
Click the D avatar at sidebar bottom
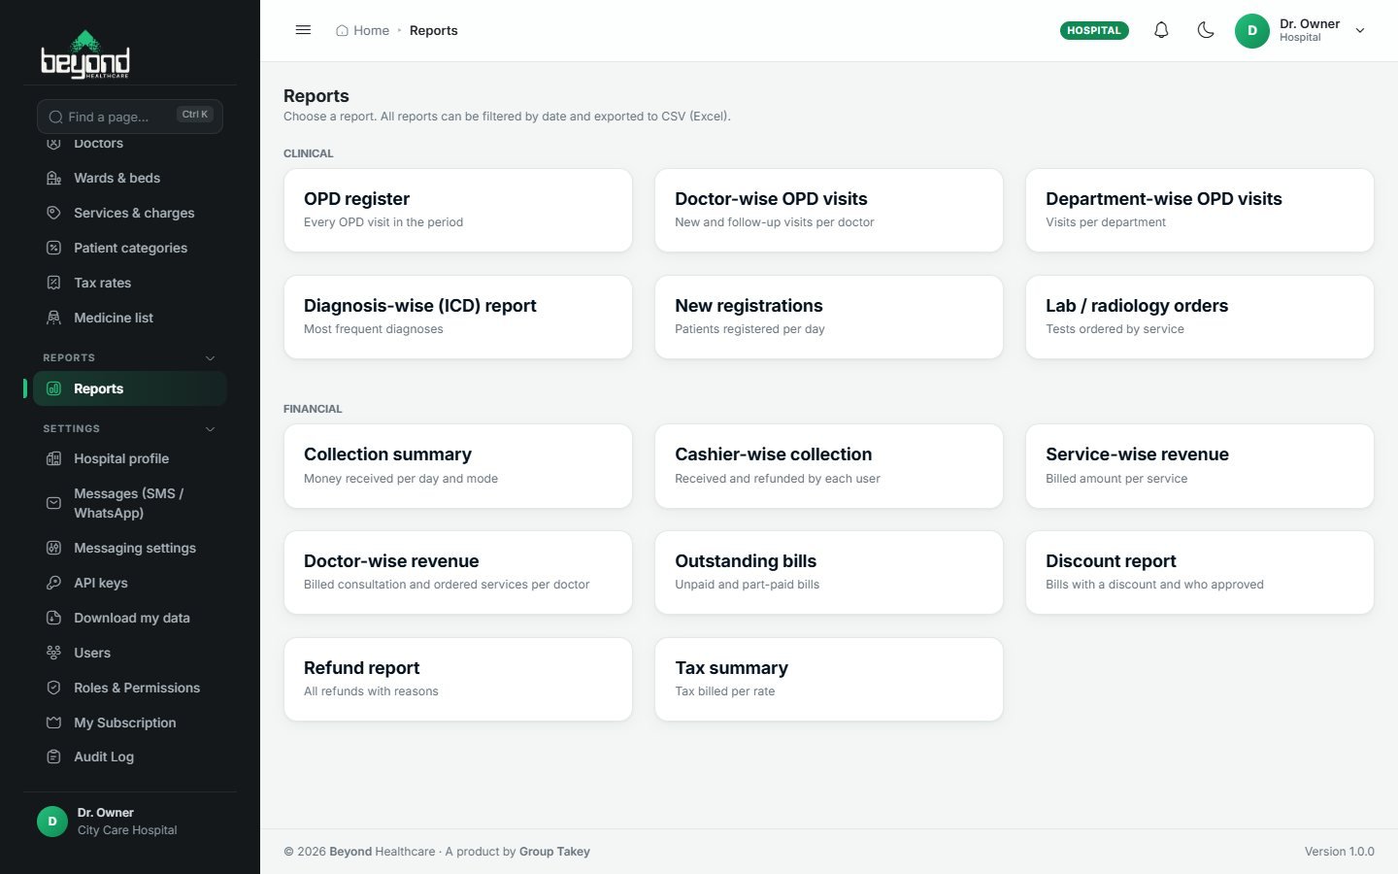(x=52, y=822)
